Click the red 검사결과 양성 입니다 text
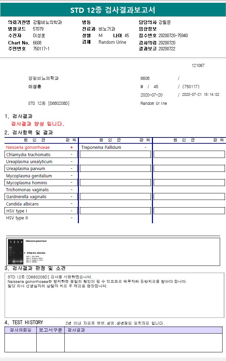This screenshot has height=361, width=226. [x=38, y=124]
